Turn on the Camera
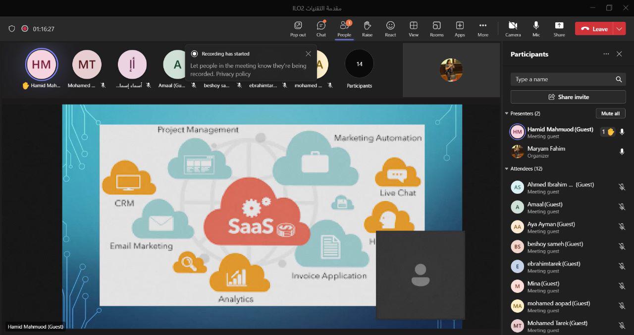The height and width of the screenshot is (335, 634). point(513,29)
